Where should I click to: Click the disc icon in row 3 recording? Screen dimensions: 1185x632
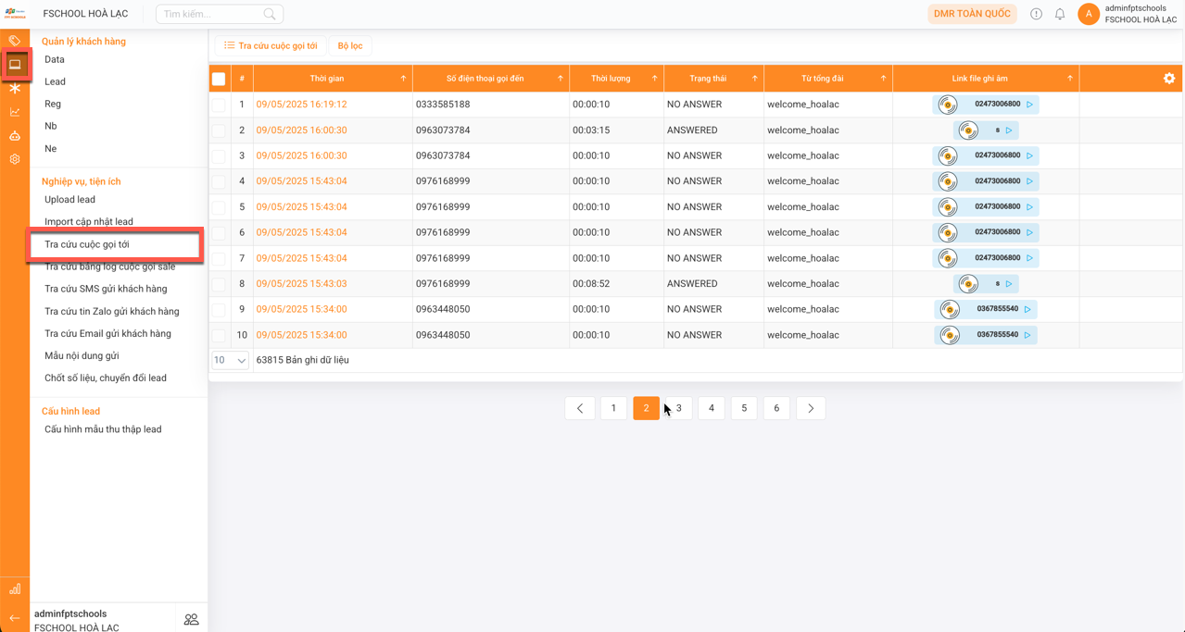(948, 155)
